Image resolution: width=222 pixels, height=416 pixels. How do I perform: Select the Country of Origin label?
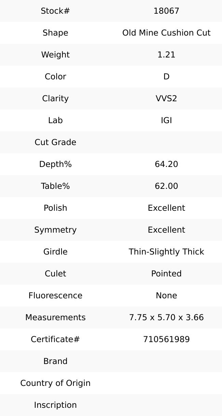click(55, 383)
